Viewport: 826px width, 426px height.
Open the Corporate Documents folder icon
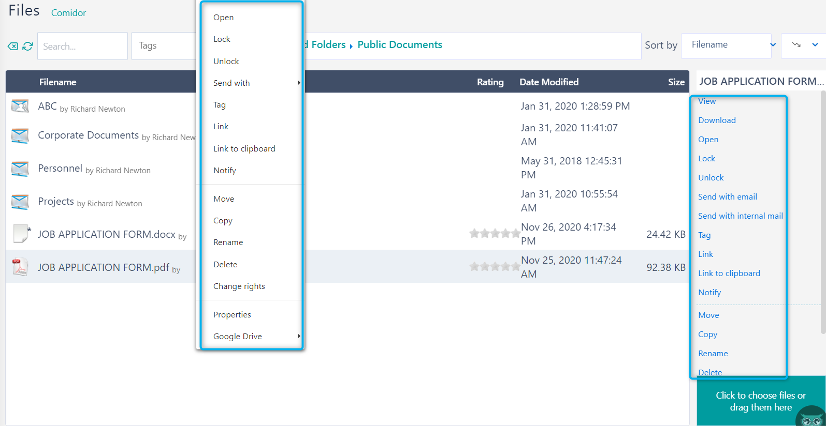[20, 136]
